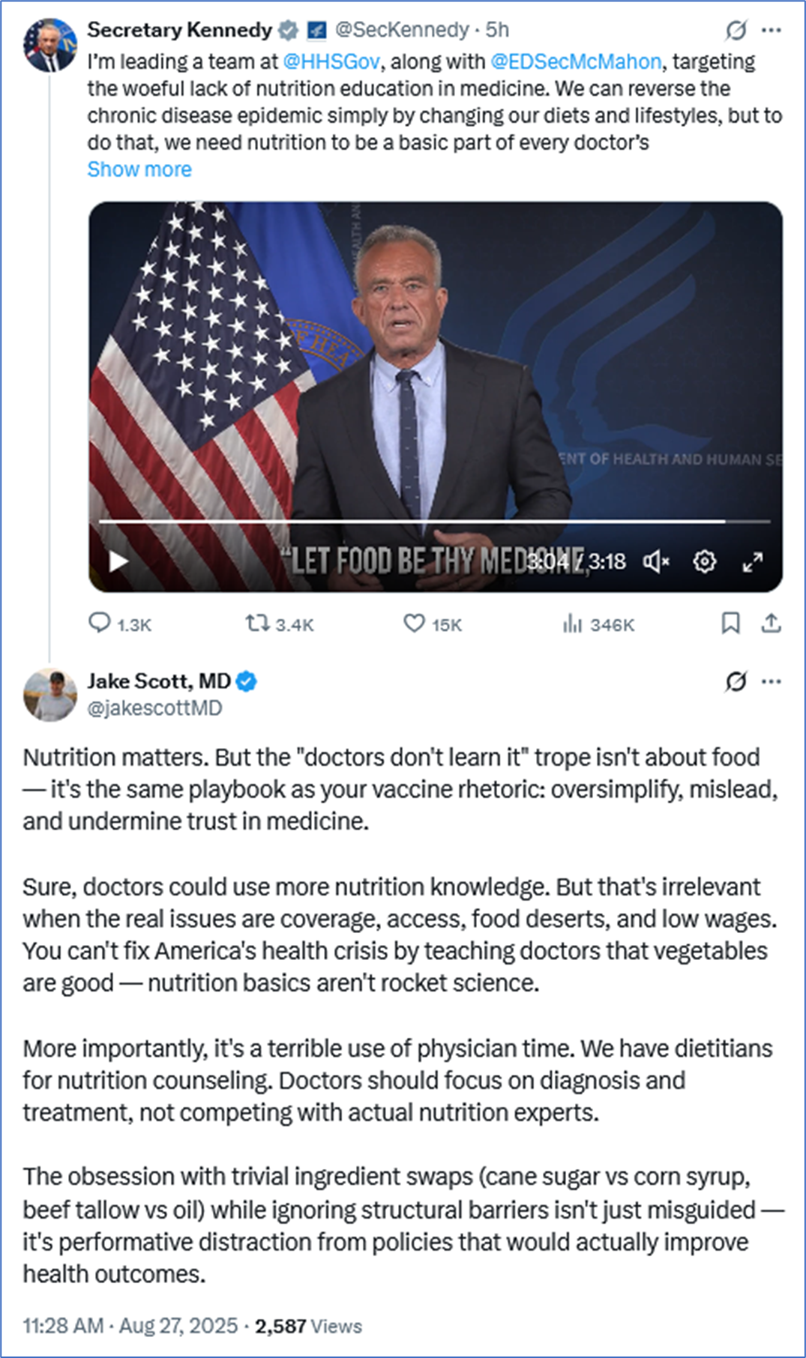Viewport: 806px width, 1358px height.
Task: Open Grok icon on Jake Scott's reply
Action: (736, 681)
